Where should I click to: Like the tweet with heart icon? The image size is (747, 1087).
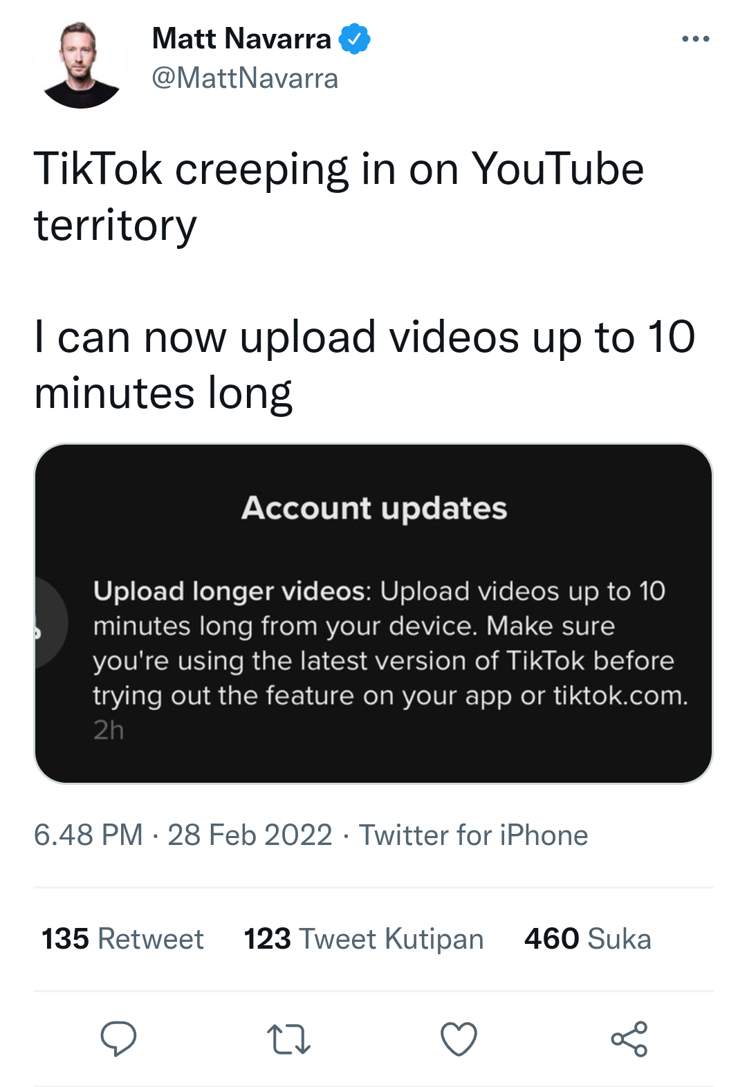tap(459, 1039)
